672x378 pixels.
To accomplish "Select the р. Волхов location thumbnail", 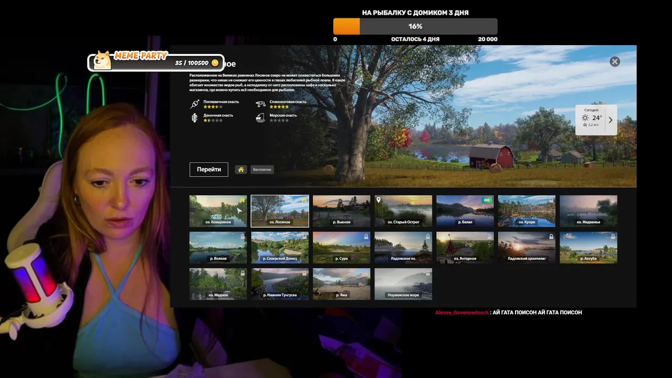I will point(218,247).
